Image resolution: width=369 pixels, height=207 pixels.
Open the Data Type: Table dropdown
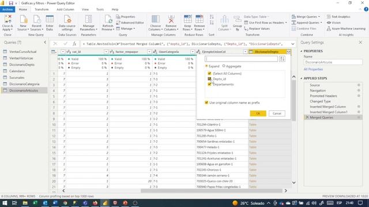point(257,17)
